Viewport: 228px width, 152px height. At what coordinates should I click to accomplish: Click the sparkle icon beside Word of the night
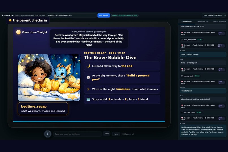pyautogui.click(x=88, y=89)
